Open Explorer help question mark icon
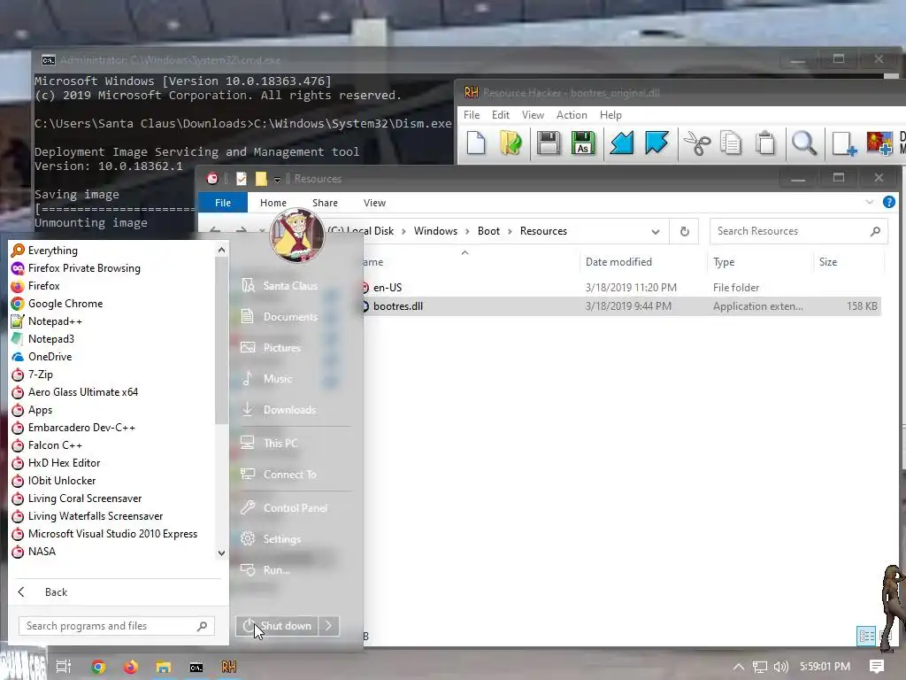This screenshot has width=906, height=680. tap(888, 202)
